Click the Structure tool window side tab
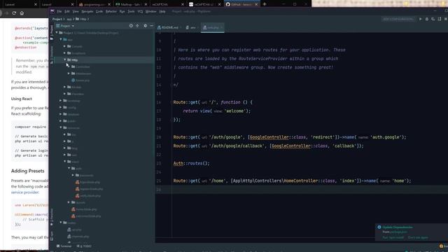448x252 pixels. [52, 54]
